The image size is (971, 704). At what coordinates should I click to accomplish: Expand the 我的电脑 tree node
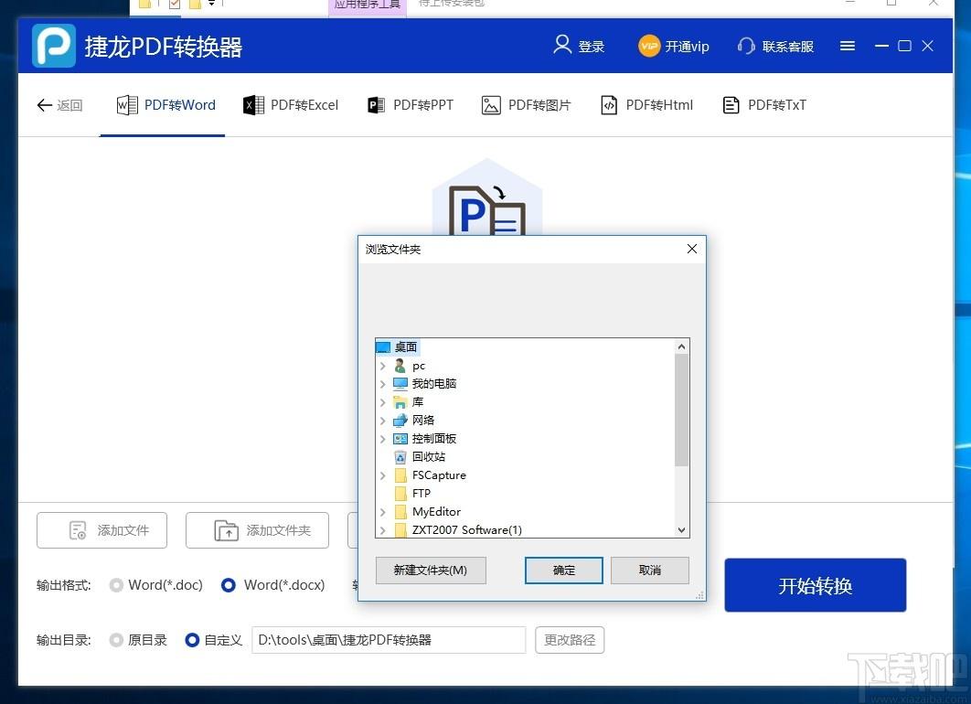(x=383, y=384)
